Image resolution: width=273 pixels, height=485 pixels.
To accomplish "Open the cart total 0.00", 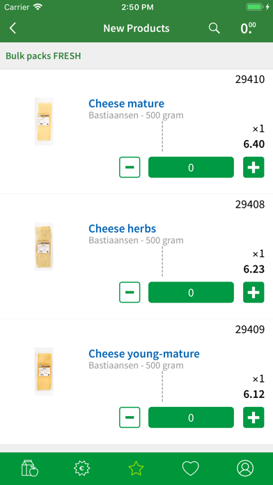I will [x=248, y=28].
